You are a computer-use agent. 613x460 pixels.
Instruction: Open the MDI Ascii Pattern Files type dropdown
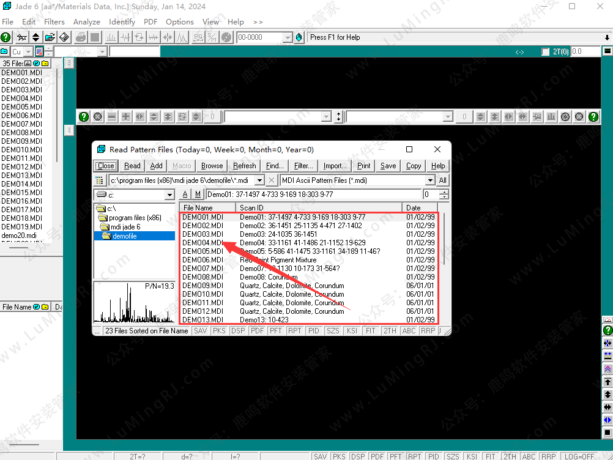click(429, 180)
